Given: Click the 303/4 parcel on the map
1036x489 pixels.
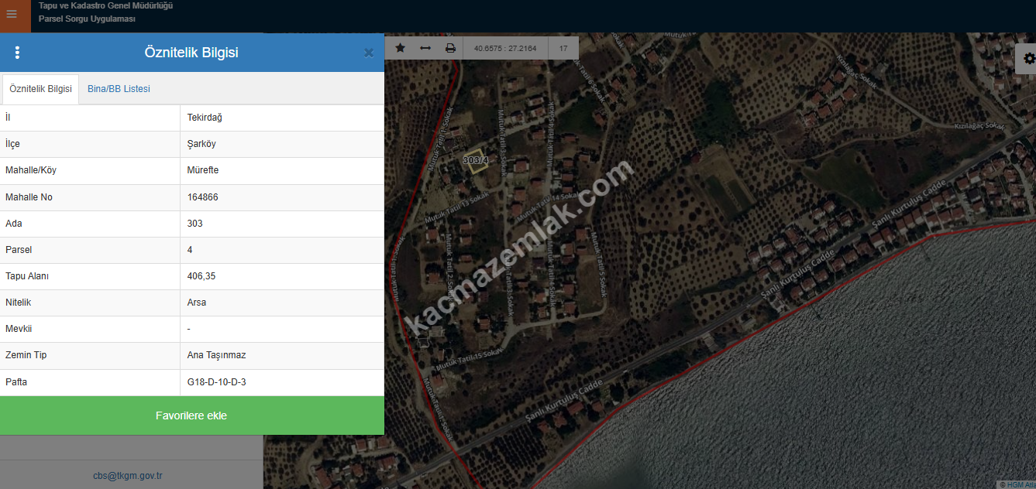Looking at the screenshot, I should 476,160.
